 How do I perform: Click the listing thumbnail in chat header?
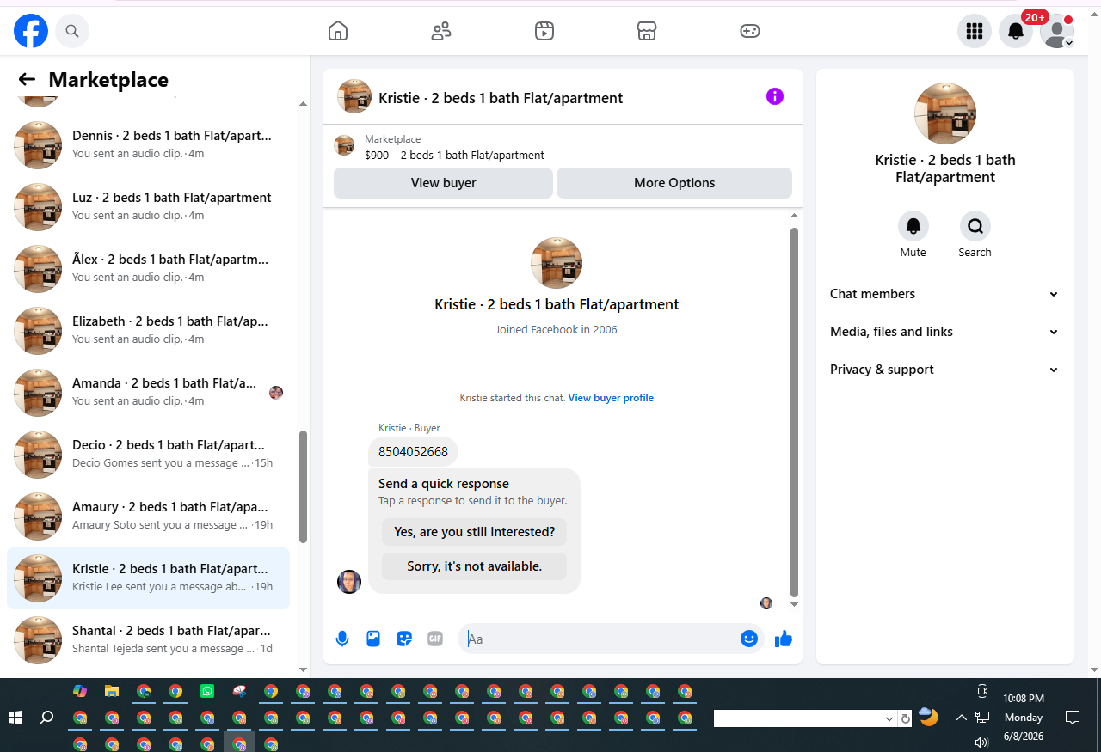pyautogui.click(x=354, y=97)
